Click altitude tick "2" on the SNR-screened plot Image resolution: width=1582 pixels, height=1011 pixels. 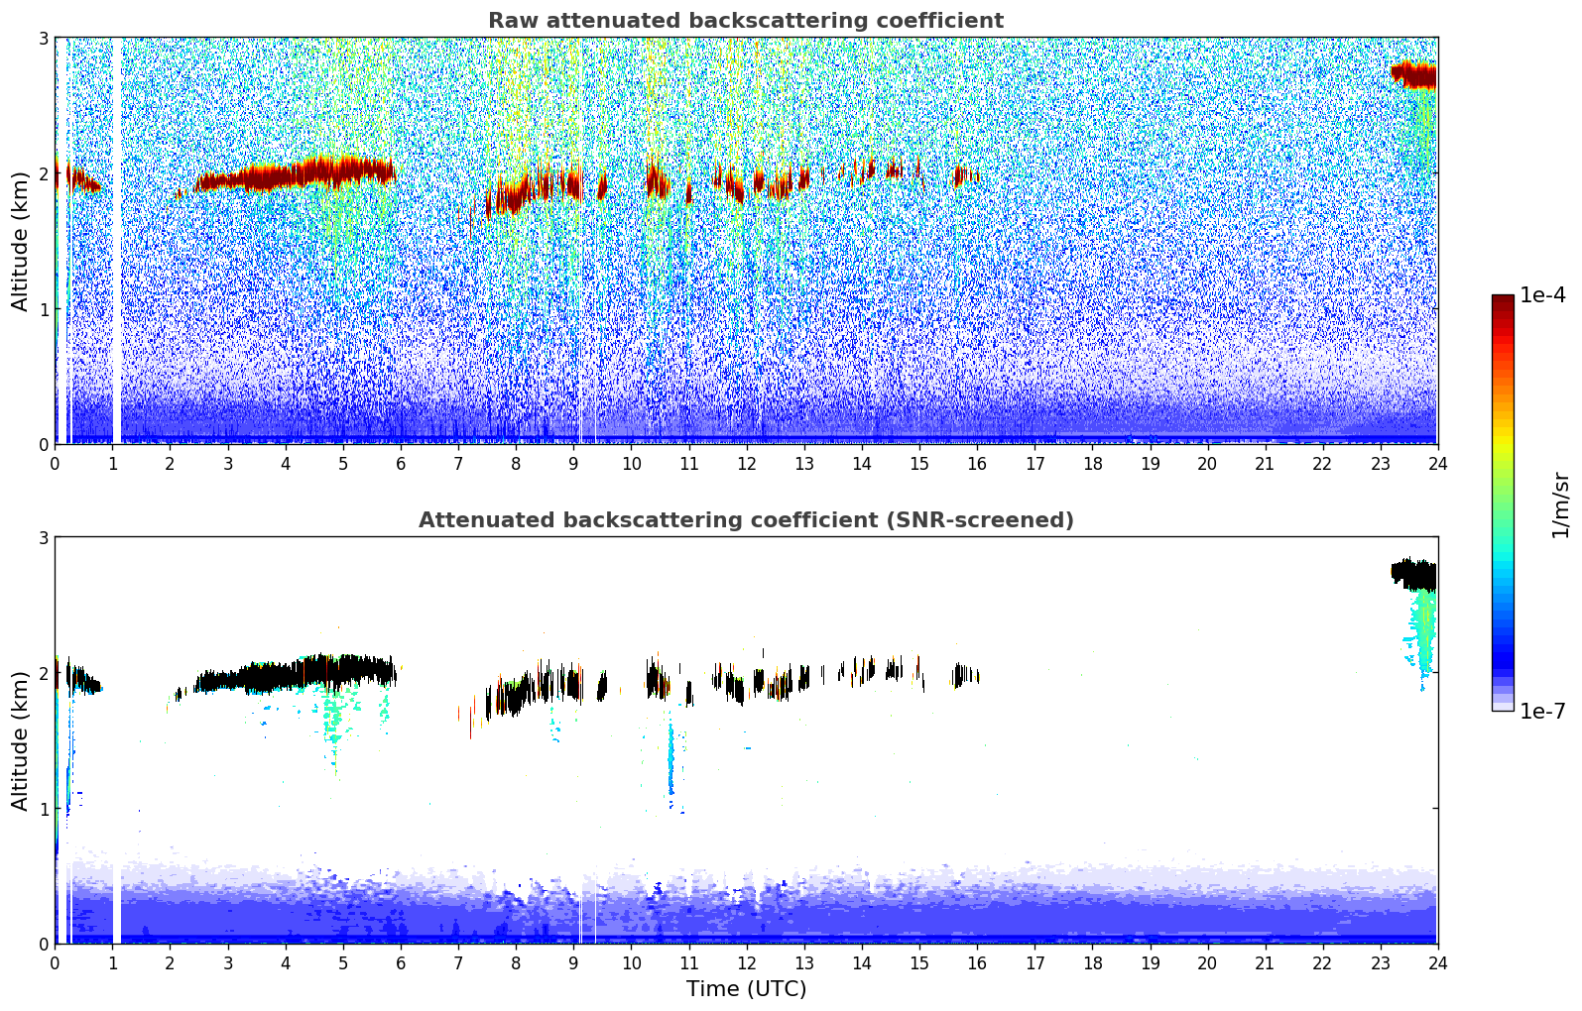pos(43,673)
